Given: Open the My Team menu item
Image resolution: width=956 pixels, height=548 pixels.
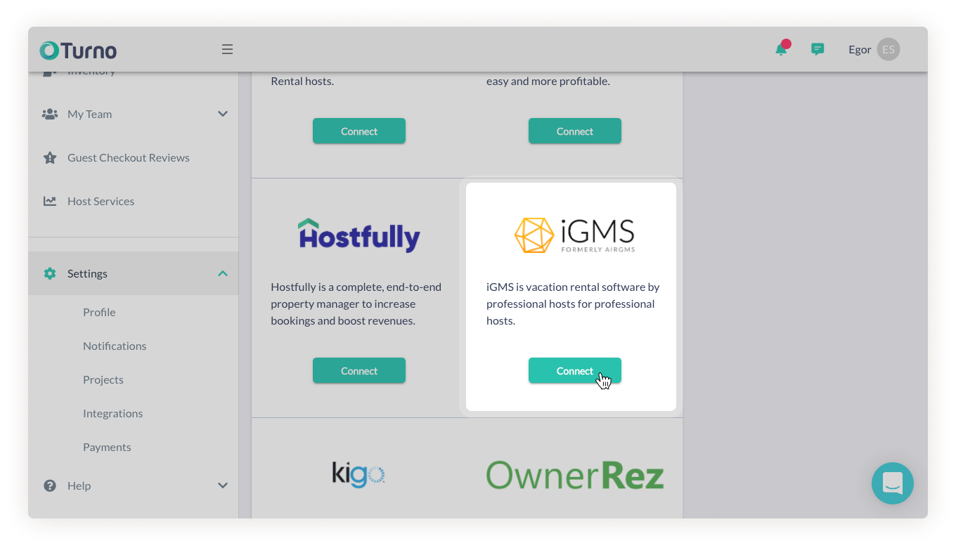Looking at the screenshot, I should pos(134,114).
